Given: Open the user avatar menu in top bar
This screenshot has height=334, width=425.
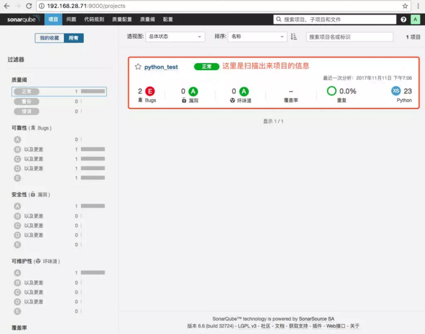Looking at the screenshot, I should click(x=416, y=19).
